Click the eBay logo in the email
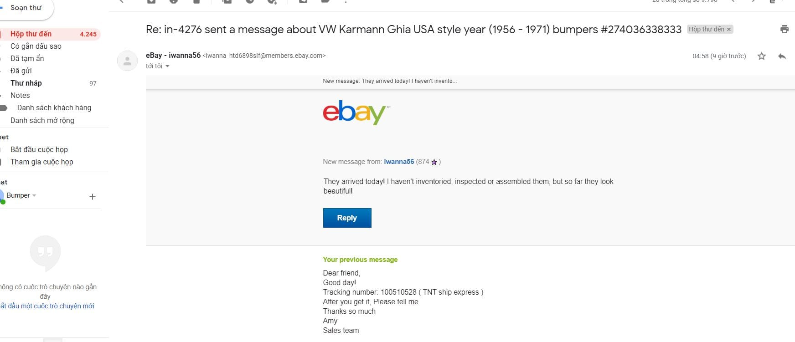This screenshot has width=795, height=342. click(354, 112)
